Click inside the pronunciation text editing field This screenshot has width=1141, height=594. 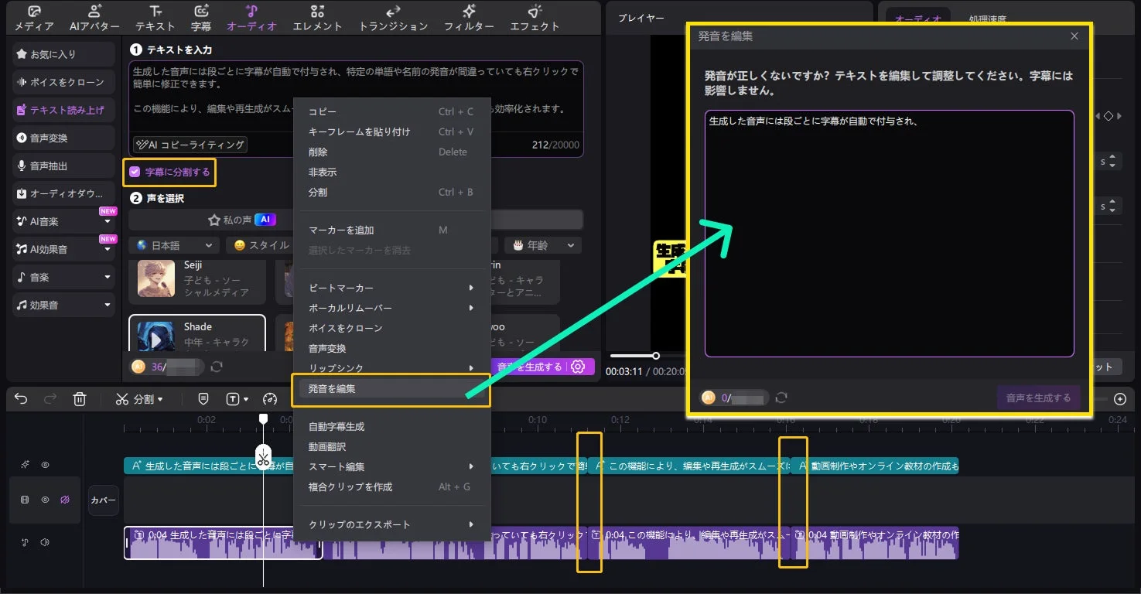tap(890, 232)
